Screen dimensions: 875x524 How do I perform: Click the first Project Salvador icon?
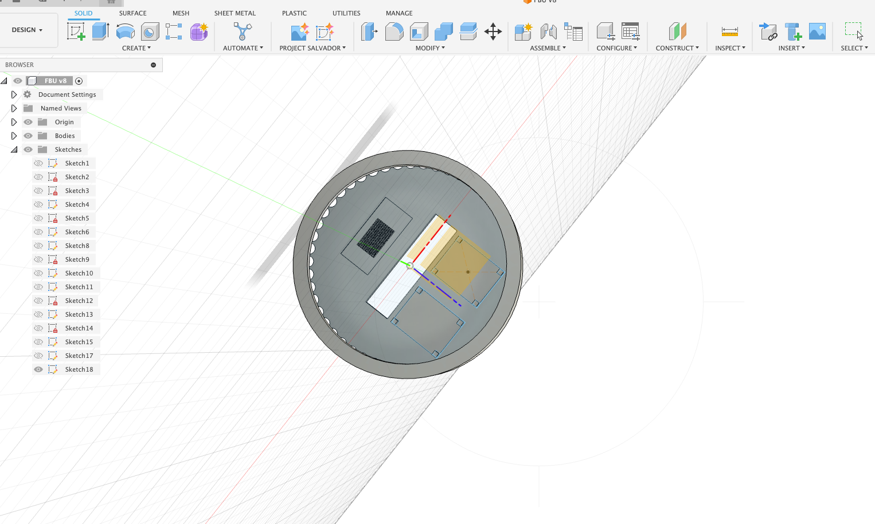300,31
